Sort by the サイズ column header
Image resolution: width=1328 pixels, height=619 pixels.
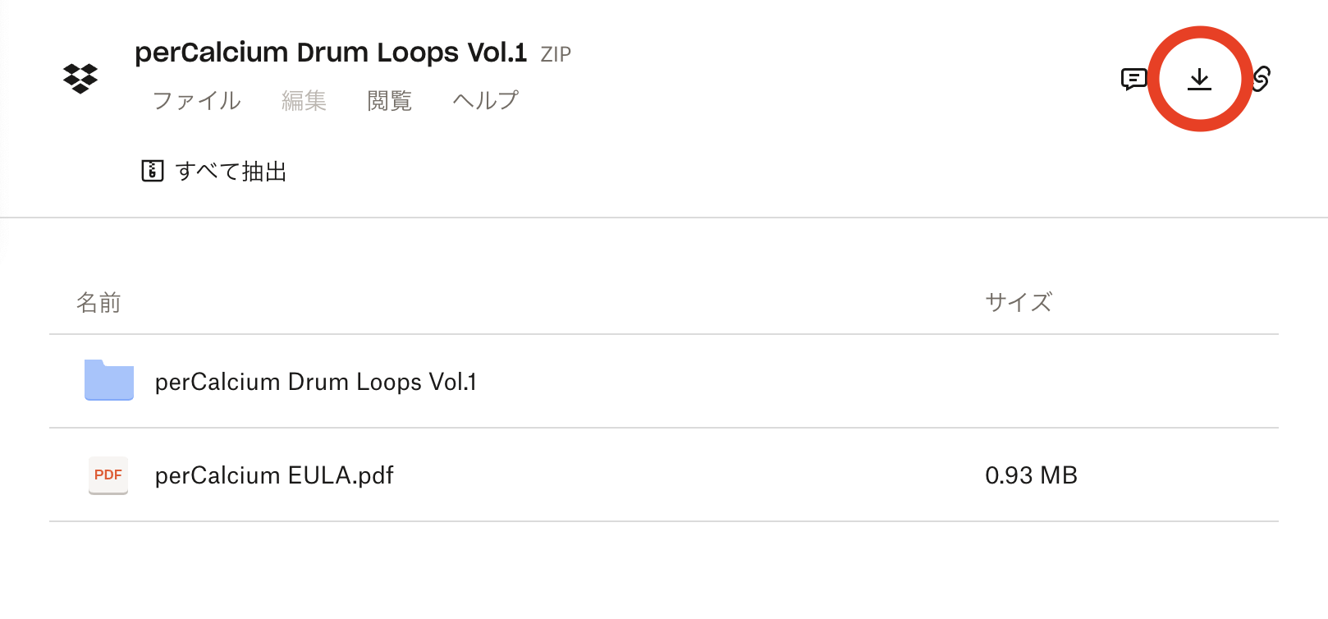[x=1019, y=302]
